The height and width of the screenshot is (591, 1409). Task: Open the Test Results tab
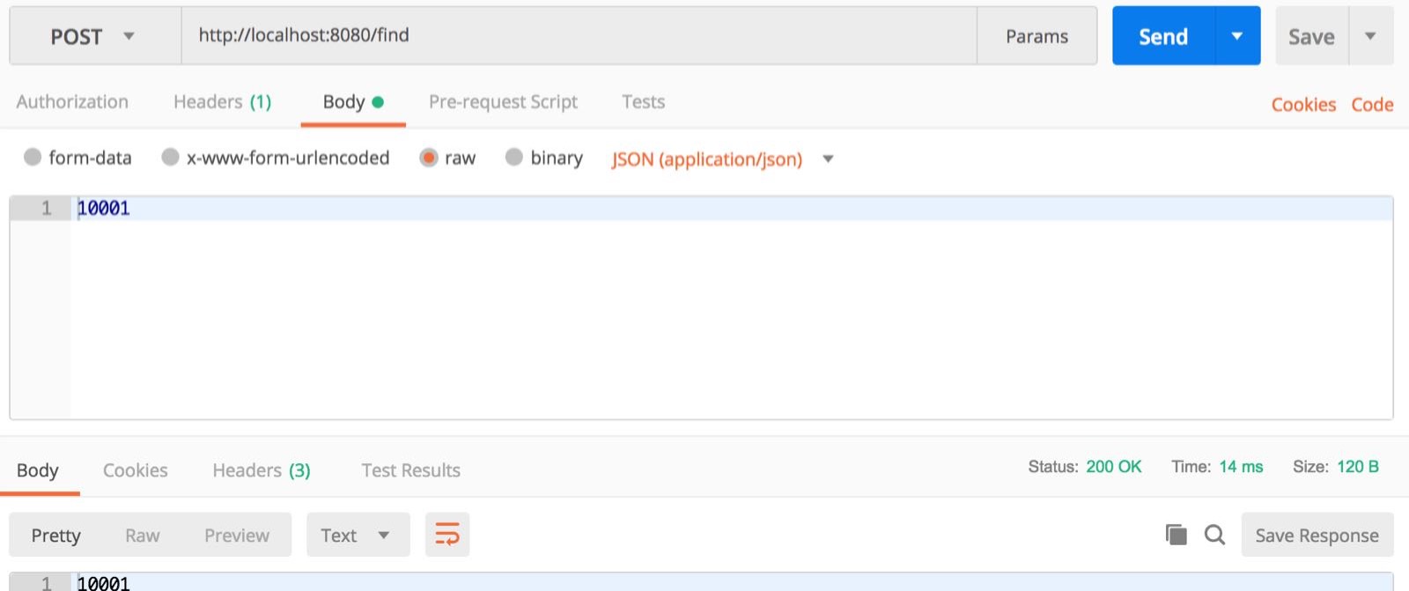click(410, 470)
